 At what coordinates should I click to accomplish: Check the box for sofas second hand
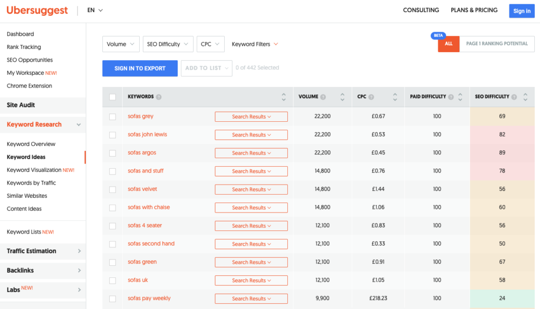click(113, 244)
